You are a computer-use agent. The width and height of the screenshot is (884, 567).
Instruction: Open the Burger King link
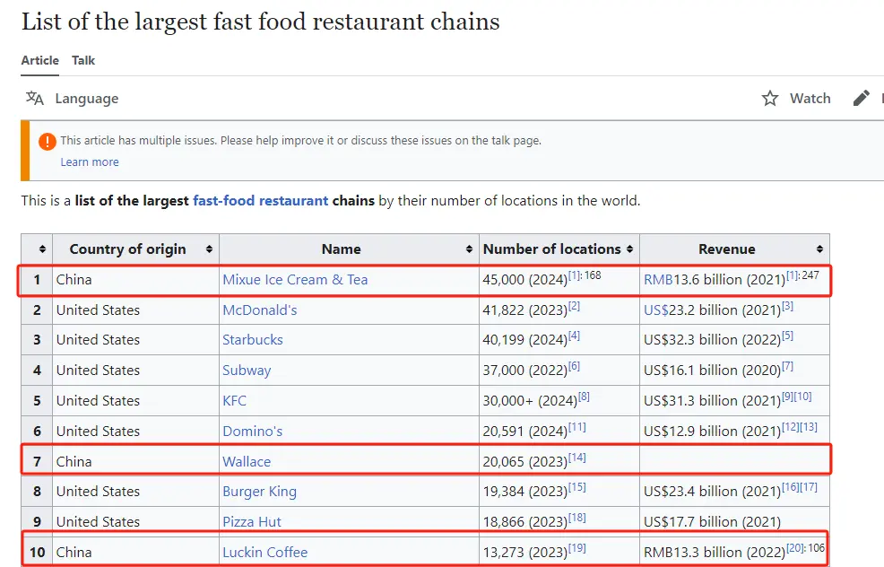point(259,492)
